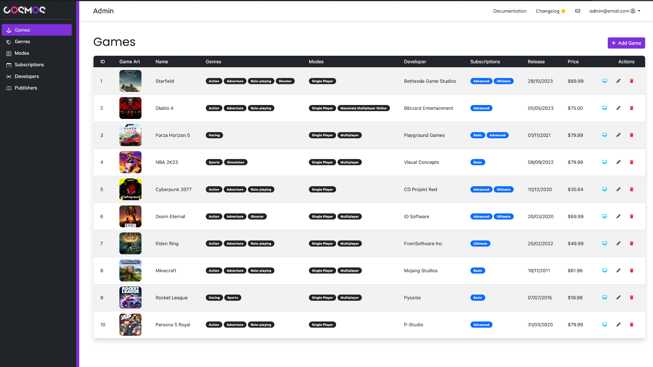Screen dimensions: 653x367
Task: View Rocket League via monitor icon
Action: [x=605, y=297]
